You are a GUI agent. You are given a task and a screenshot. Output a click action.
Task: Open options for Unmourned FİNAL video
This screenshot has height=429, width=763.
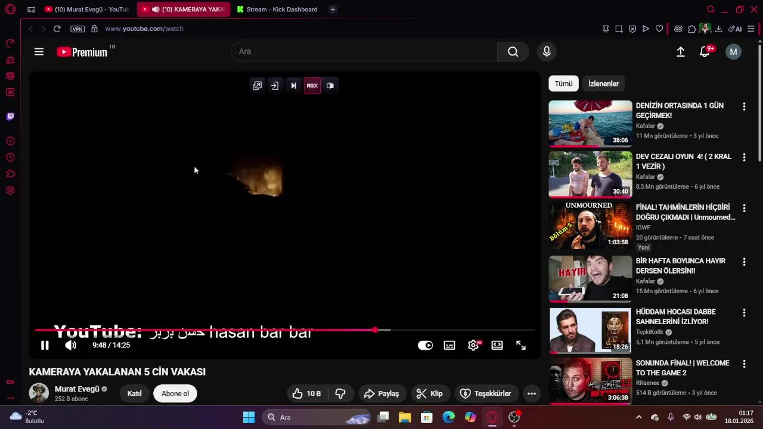[x=744, y=209]
